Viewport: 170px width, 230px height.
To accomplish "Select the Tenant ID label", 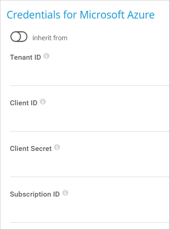I will (25, 57).
